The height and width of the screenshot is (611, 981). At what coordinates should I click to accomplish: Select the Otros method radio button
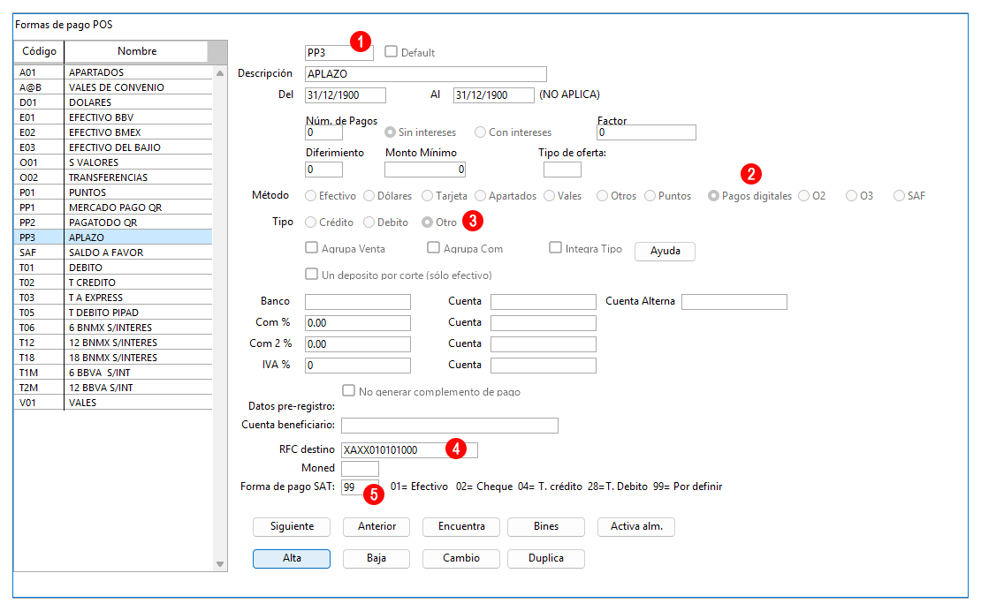tap(603, 196)
